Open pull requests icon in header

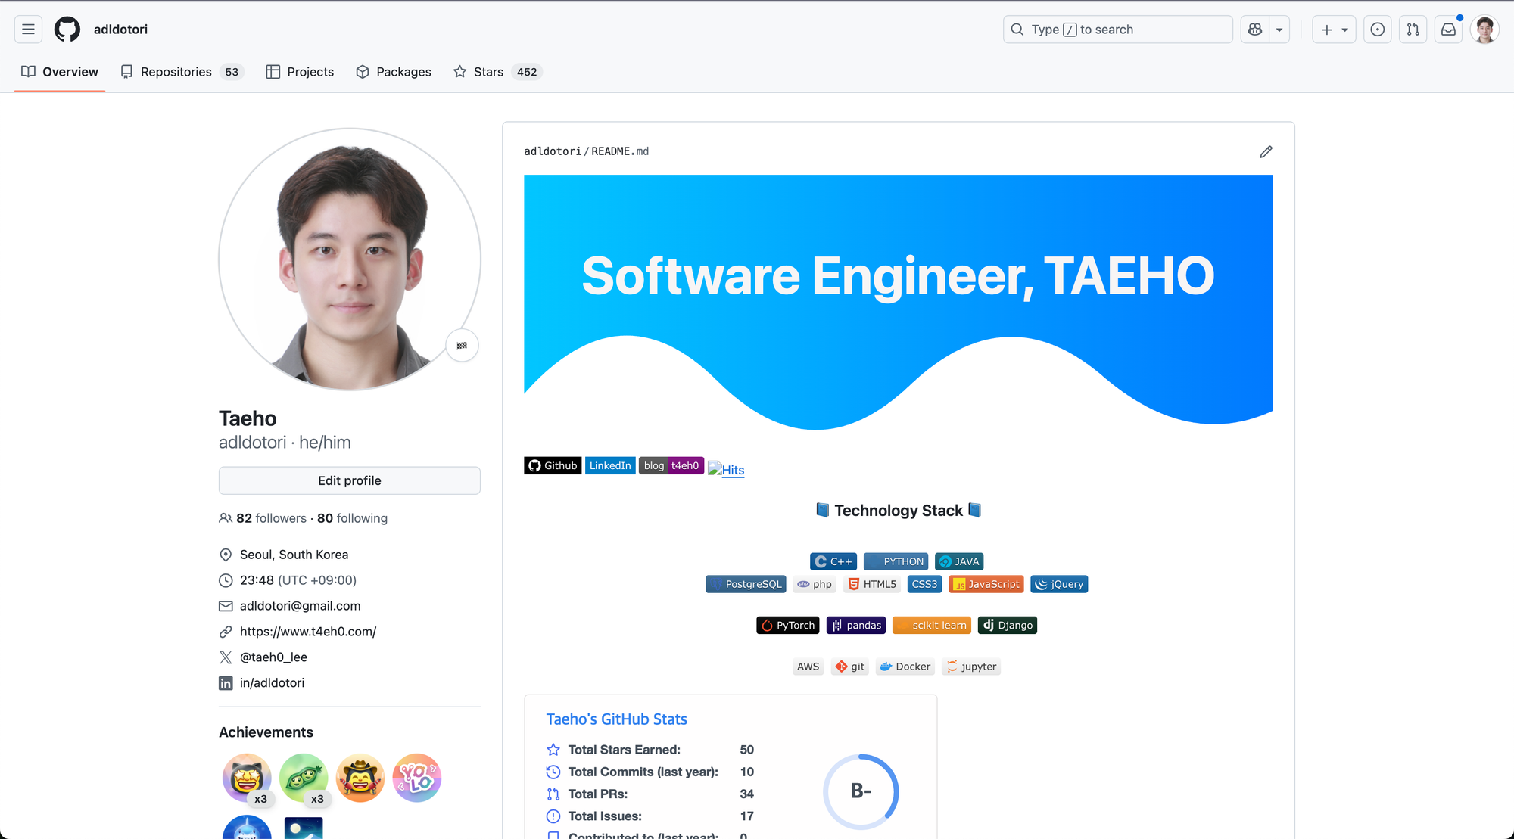[x=1413, y=30]
